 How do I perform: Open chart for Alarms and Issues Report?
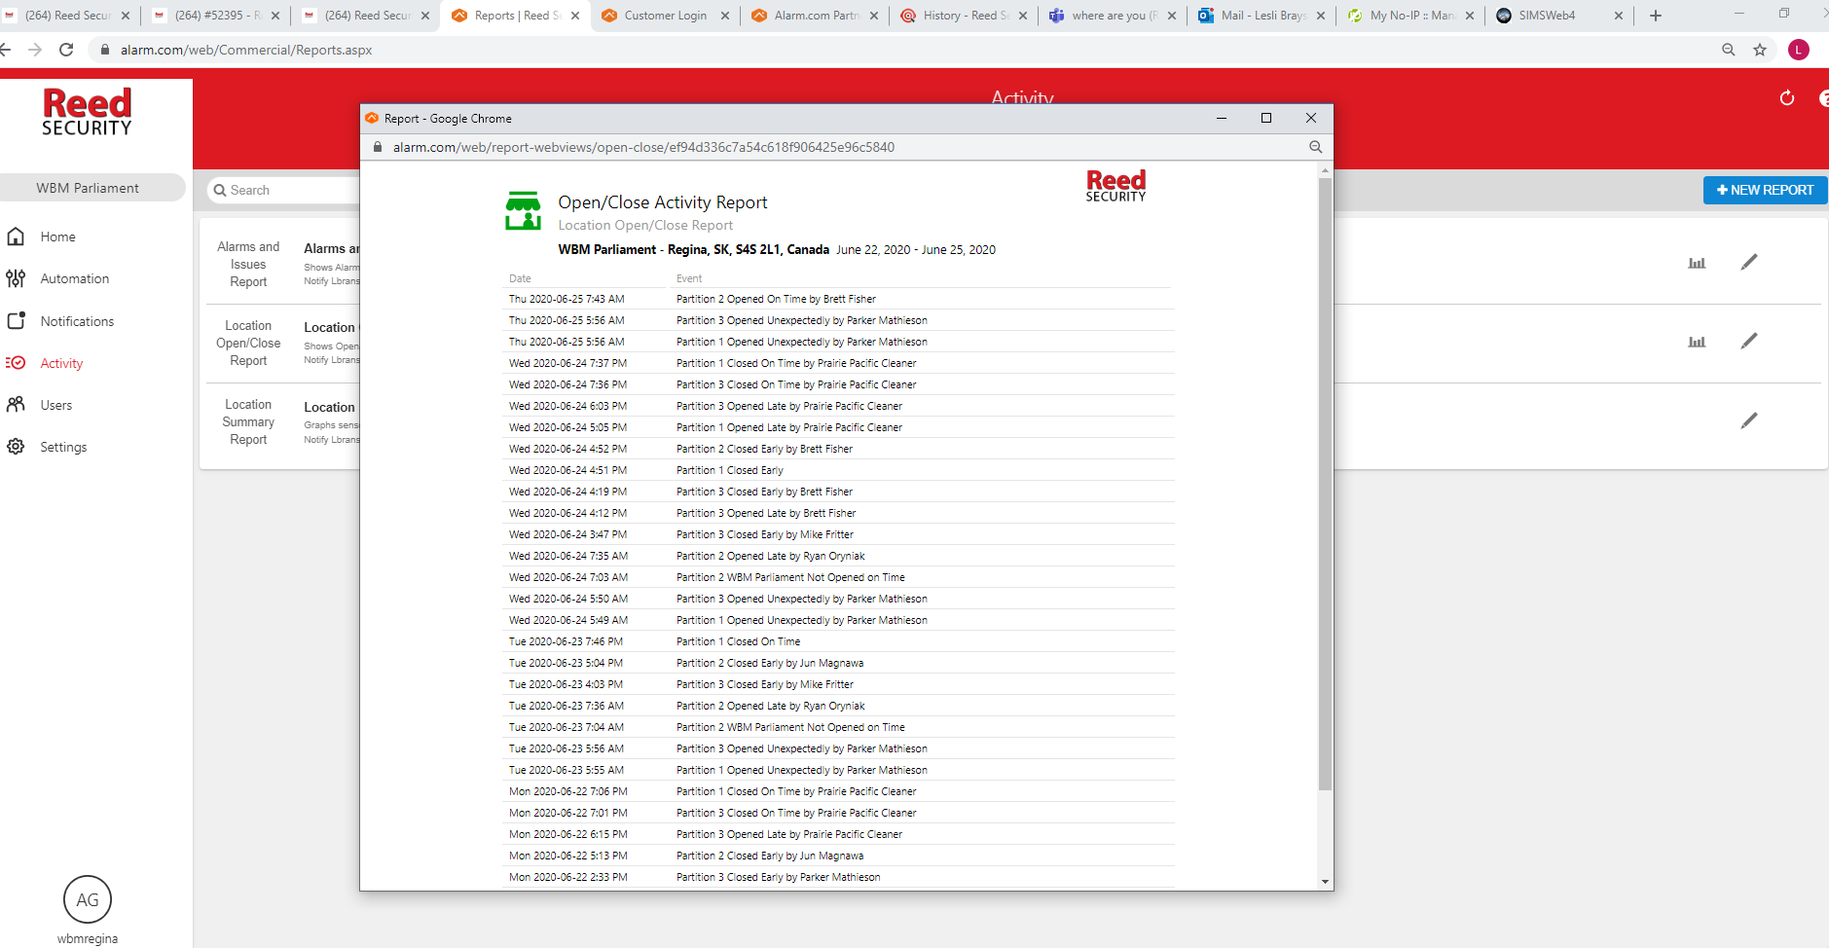1697,263
